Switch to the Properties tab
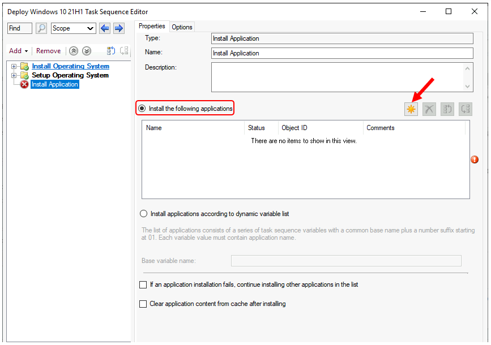This screenshot has height=345, width=491. [x=152, y=26]
